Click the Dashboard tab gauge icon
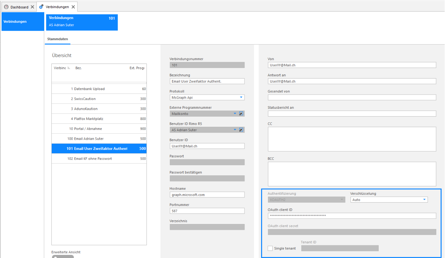Screen dimensions: 445x258 6,7
